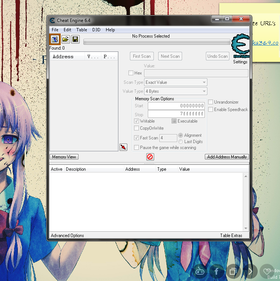
Task: Enable the Unrandomizer checkbox
Action: (x=210, y=102)
